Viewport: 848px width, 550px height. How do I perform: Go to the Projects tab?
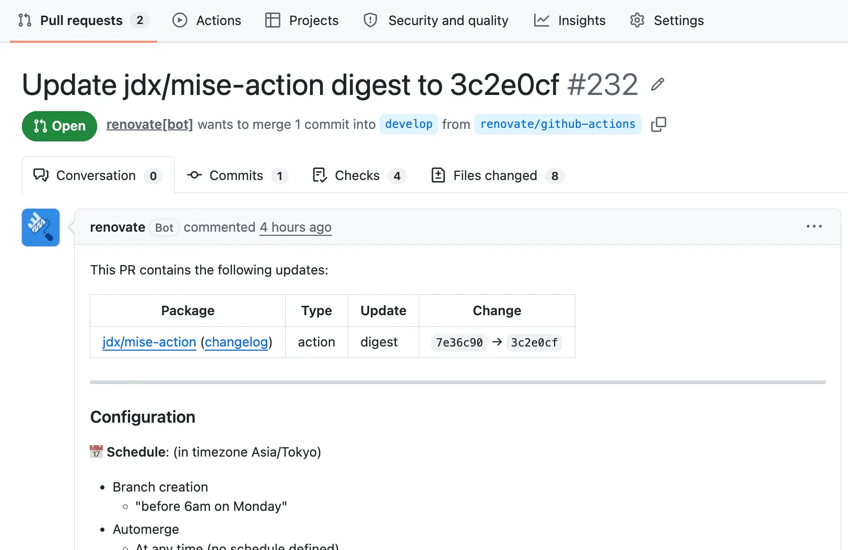click(x=302, y=20)
